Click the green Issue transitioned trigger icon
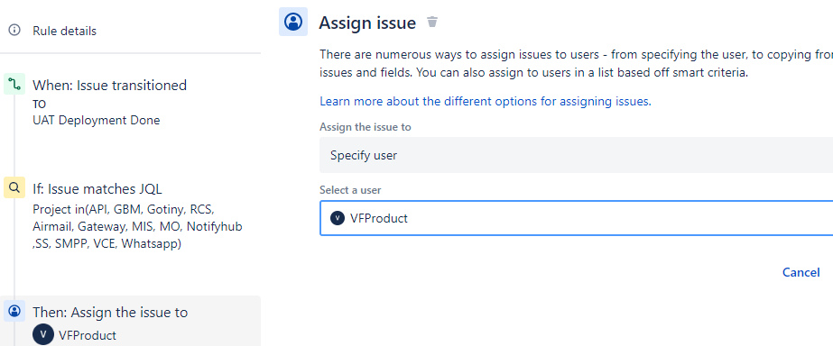Image resolution: width=833 pixels, height=346 pixels. pyautogui.click(x=14, y=85)
